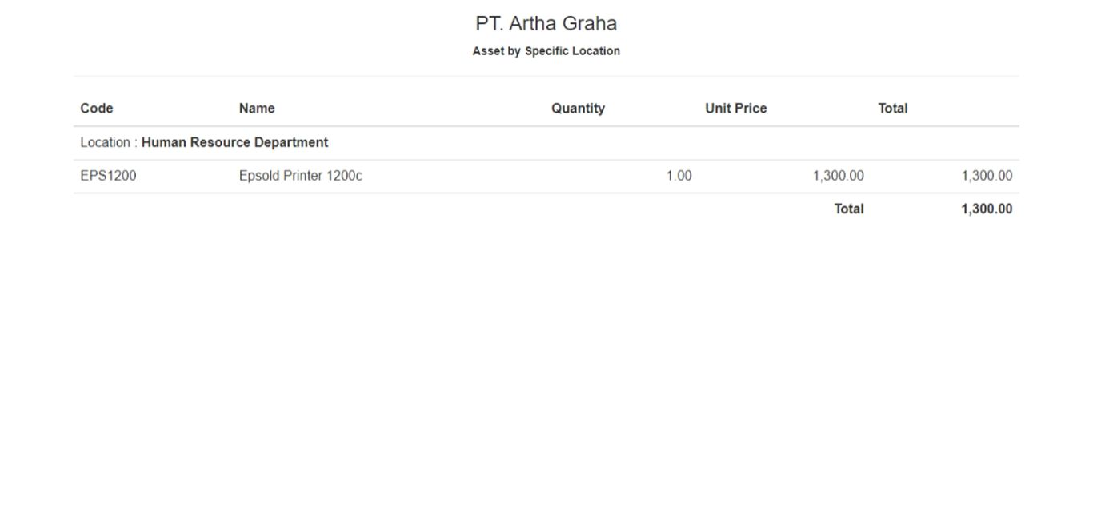The width and height of the screenshot is (1093, 525).
Task: Click the EPS1200 asset code
Action: point(108,177)
